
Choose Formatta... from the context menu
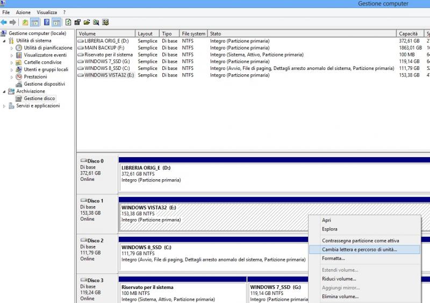pos(333,259)
